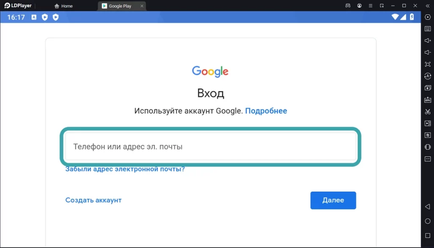Click the Wi-Fi status icon
434x248 pixels.
pyautogui.click(x=395, y=17)
